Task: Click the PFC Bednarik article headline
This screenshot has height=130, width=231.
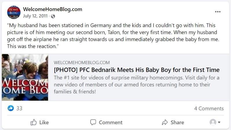Action: click(x=137, y=70)
